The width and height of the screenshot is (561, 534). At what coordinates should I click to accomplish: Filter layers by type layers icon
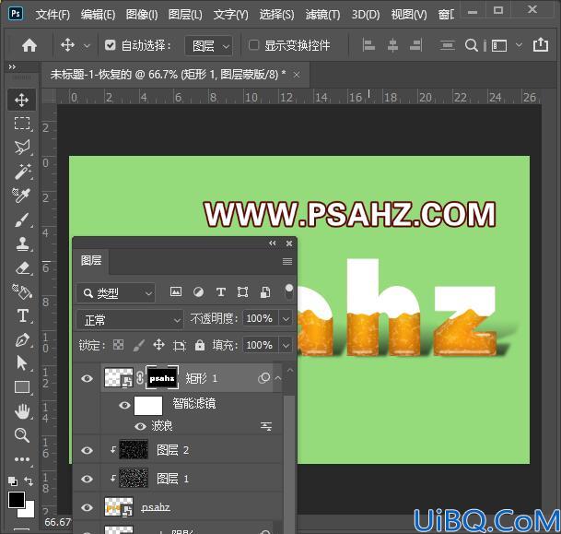click(221, 292)
